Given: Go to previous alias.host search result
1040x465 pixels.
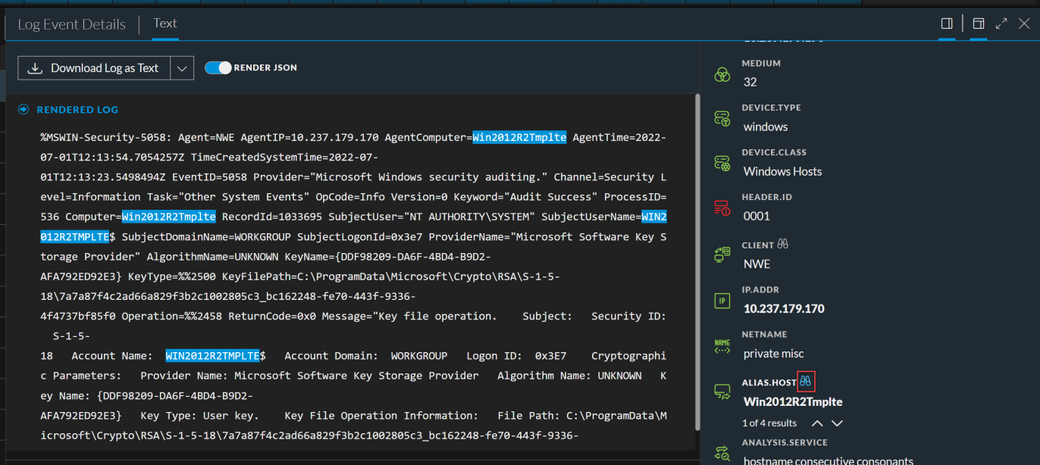Looking at the screenshot, I should coord(817,423).
